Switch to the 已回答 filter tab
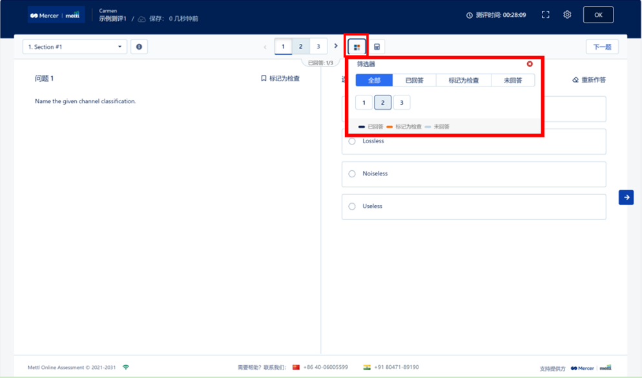Viewport: 642px width, 378px height. (414, 81)
